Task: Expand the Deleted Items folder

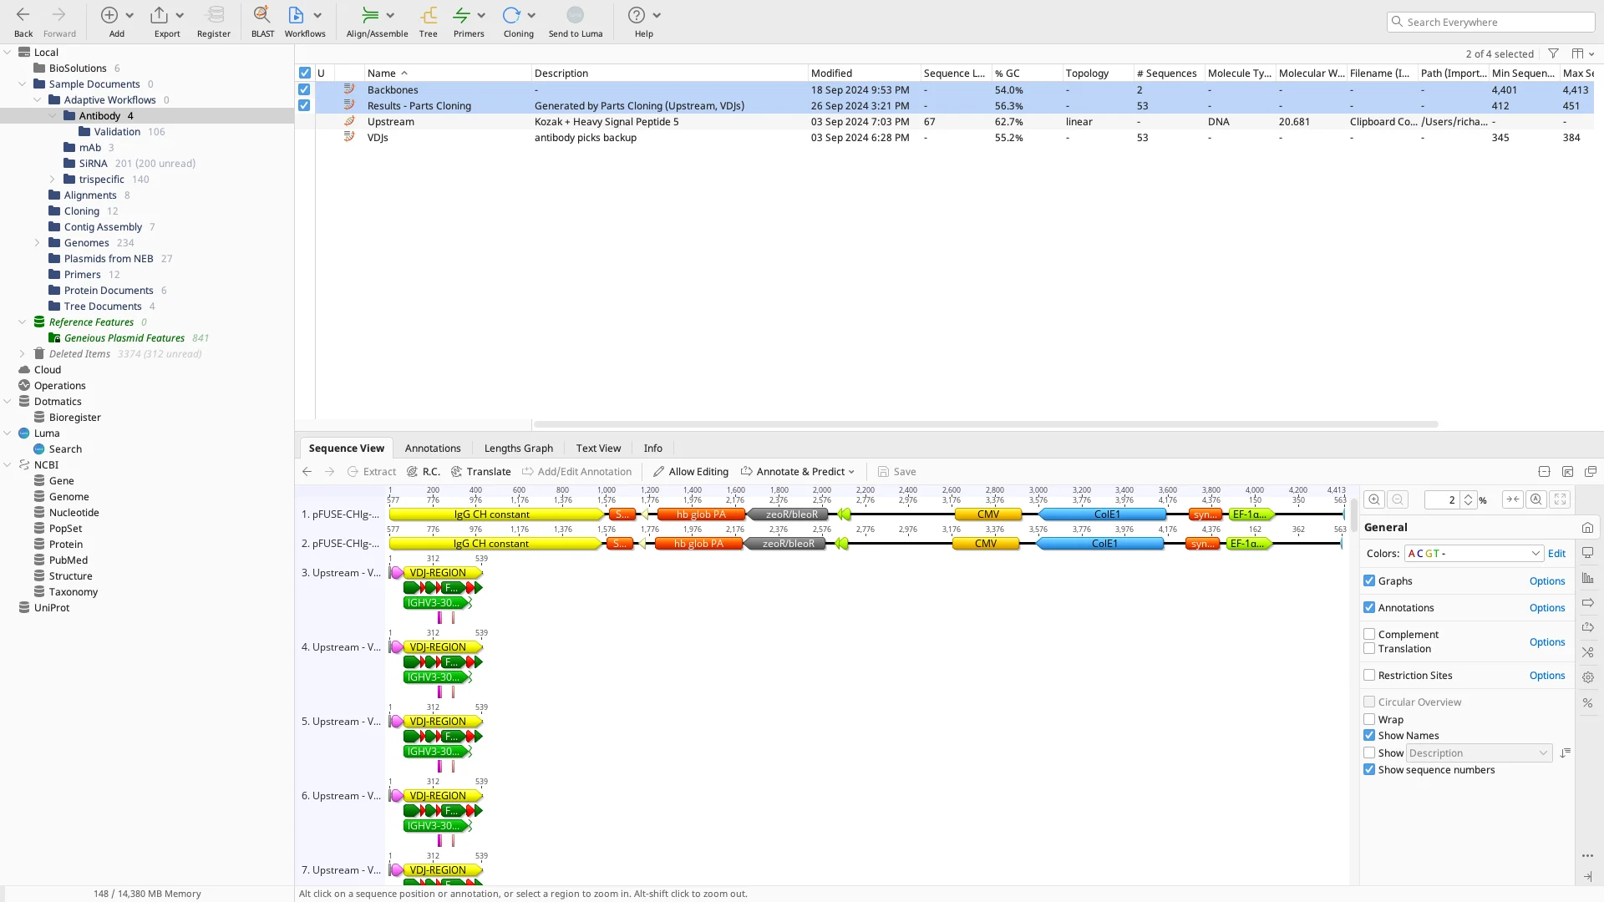Action: (x=23, y=353)
